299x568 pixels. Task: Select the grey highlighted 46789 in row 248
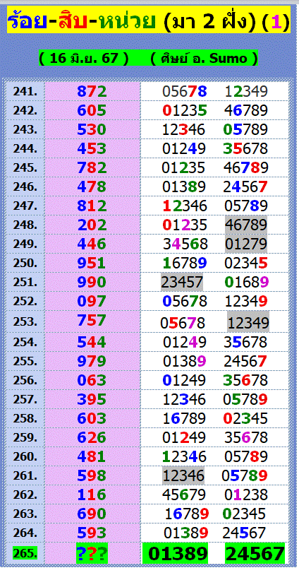coord(246,225)
